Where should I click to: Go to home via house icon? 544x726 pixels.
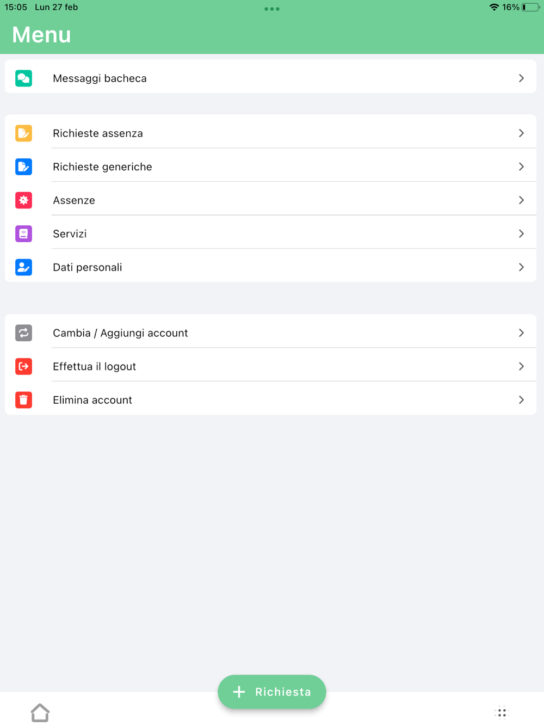pos(40,712)
